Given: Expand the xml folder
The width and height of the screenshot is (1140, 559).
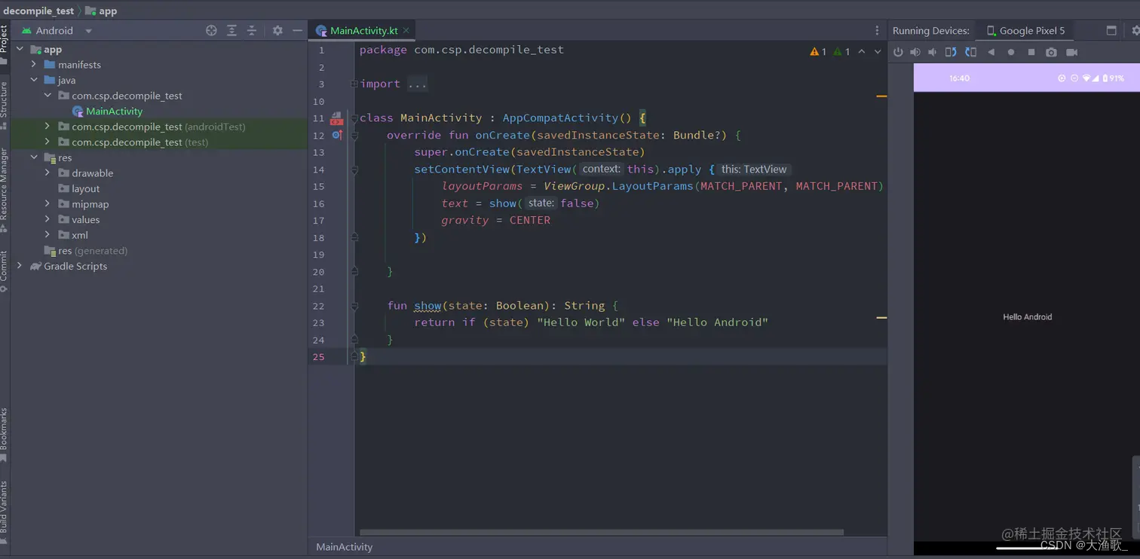Looking at the screenshot, I should tap(47, 235).
